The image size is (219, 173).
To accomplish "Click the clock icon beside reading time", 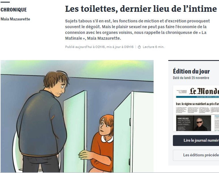I will (139, 47).
